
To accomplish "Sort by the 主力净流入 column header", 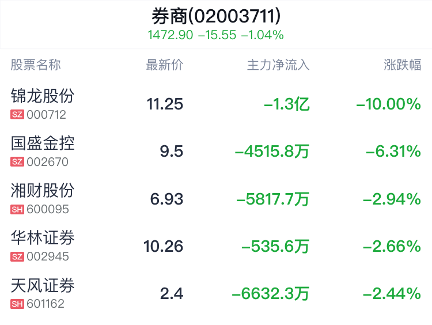I will click(278, 65).
